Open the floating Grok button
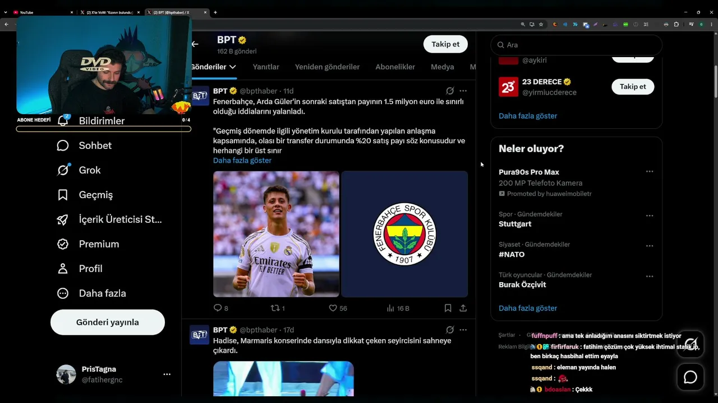This screenshot has width=718, height=403. point(691,344)
